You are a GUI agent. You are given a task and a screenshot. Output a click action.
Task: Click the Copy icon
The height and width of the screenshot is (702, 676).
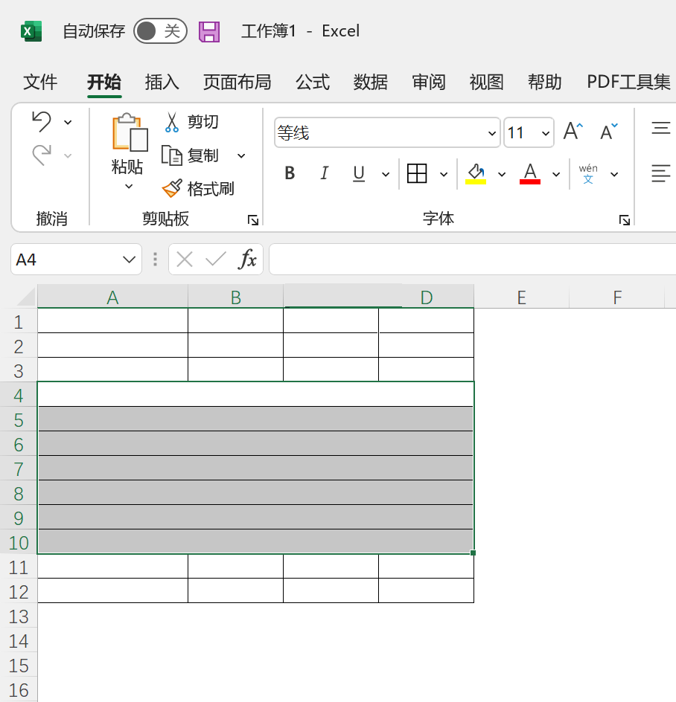(x=172, y=155)
